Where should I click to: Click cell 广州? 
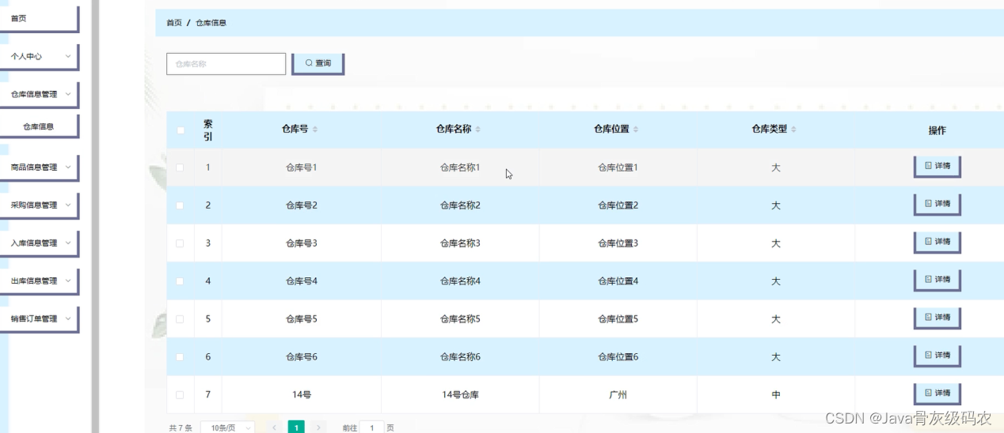click(618, 395)
